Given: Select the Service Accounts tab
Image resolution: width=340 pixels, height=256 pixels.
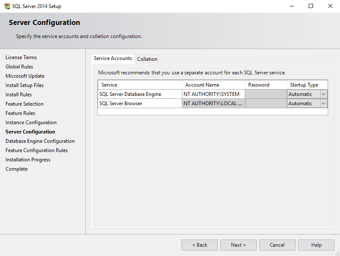Looking at the screenshot, I should click(x=113, y=58).
